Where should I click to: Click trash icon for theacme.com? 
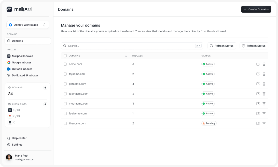tap(264, 123)
